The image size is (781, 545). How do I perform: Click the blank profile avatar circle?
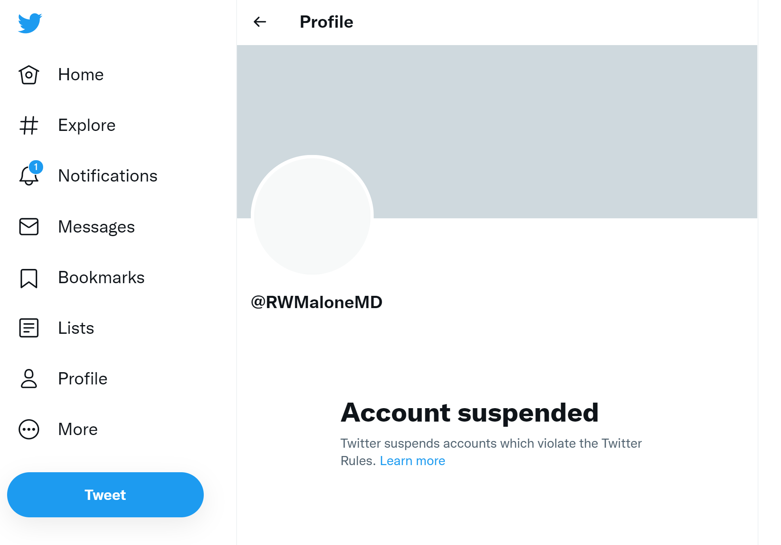tap(312, 215)
